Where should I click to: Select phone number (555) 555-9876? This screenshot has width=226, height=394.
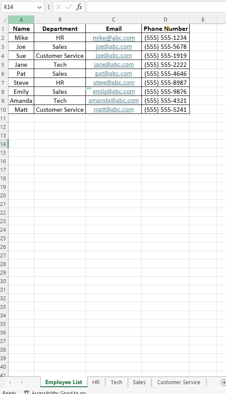[165, 92]
